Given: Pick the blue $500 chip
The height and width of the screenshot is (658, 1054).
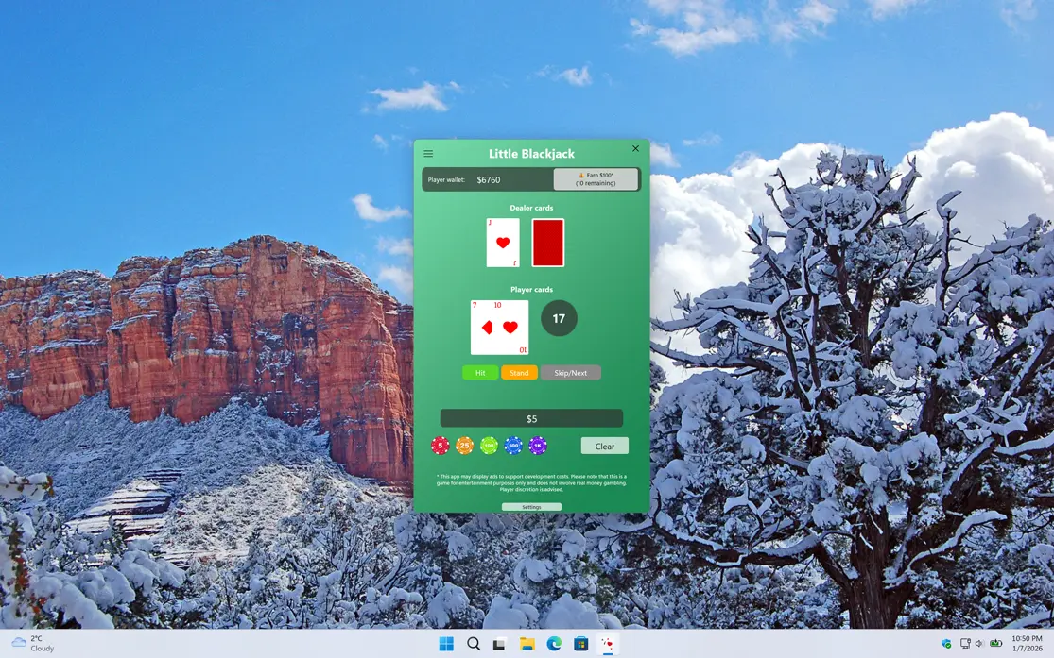Looking at the screenshot, I should (513, 446).
